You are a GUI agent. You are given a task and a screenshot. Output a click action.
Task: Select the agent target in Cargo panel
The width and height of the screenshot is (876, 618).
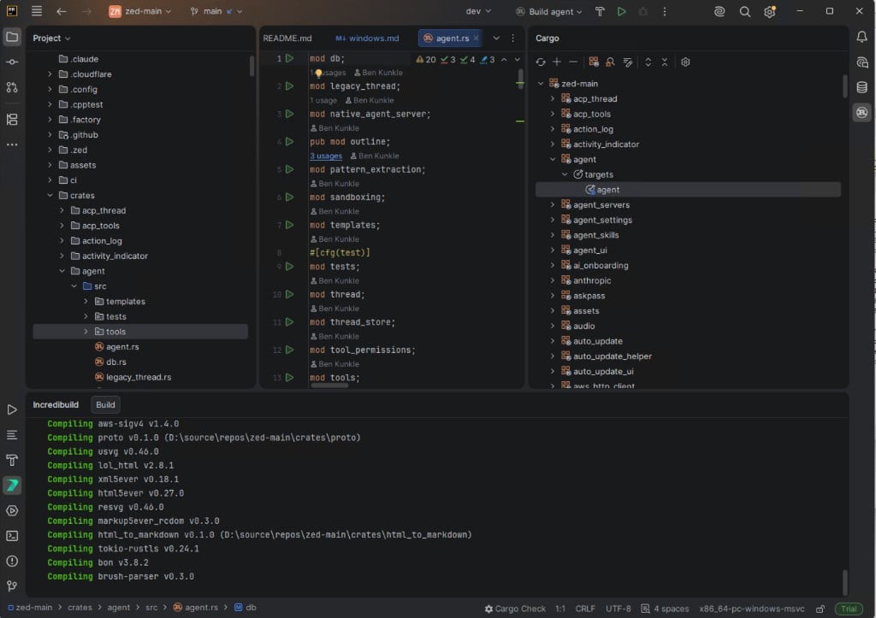688,190
